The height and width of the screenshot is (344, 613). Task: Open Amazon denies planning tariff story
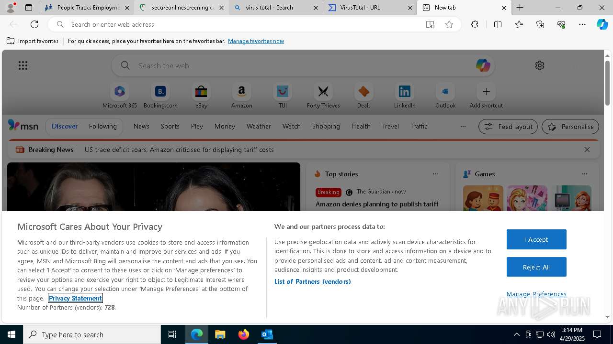click(x=377, y=204)
